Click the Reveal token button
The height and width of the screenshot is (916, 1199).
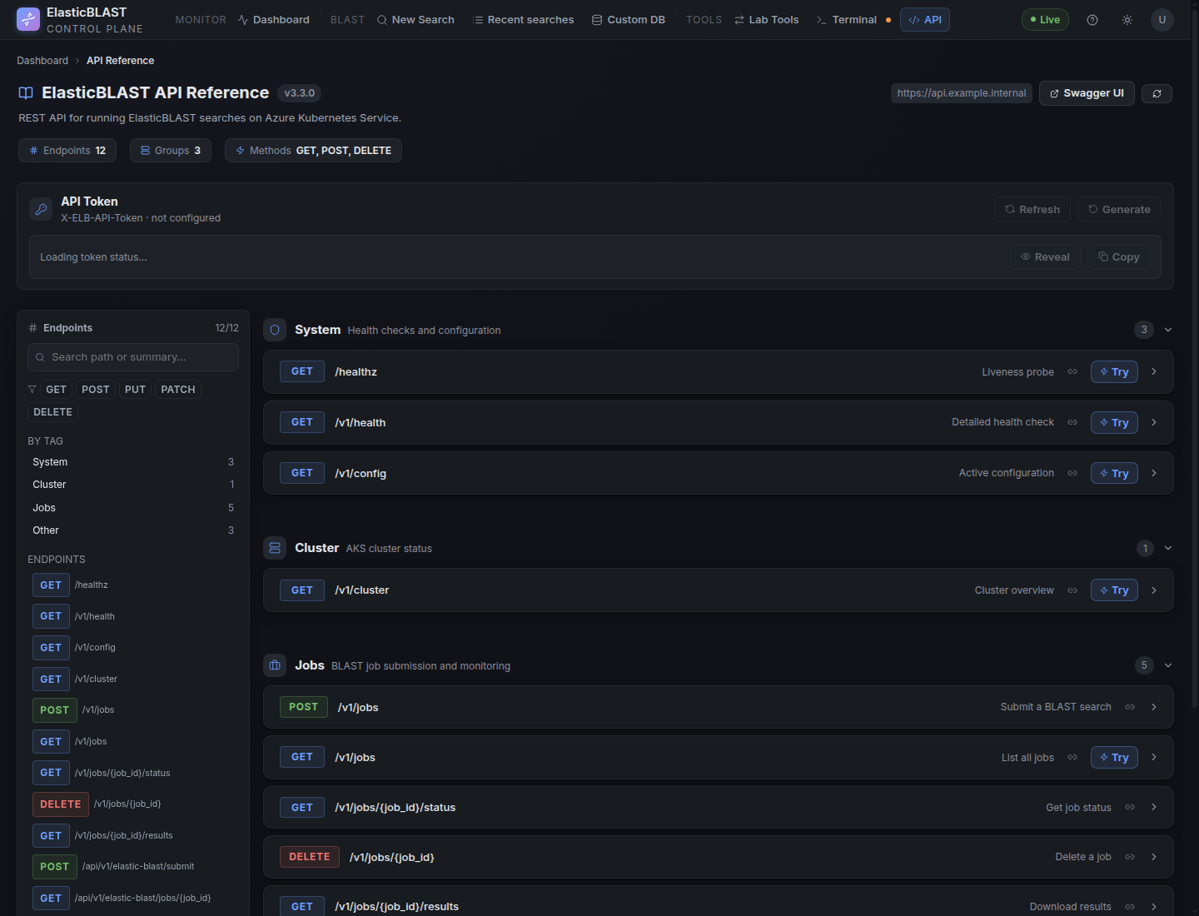click(x=1046, y=257)
